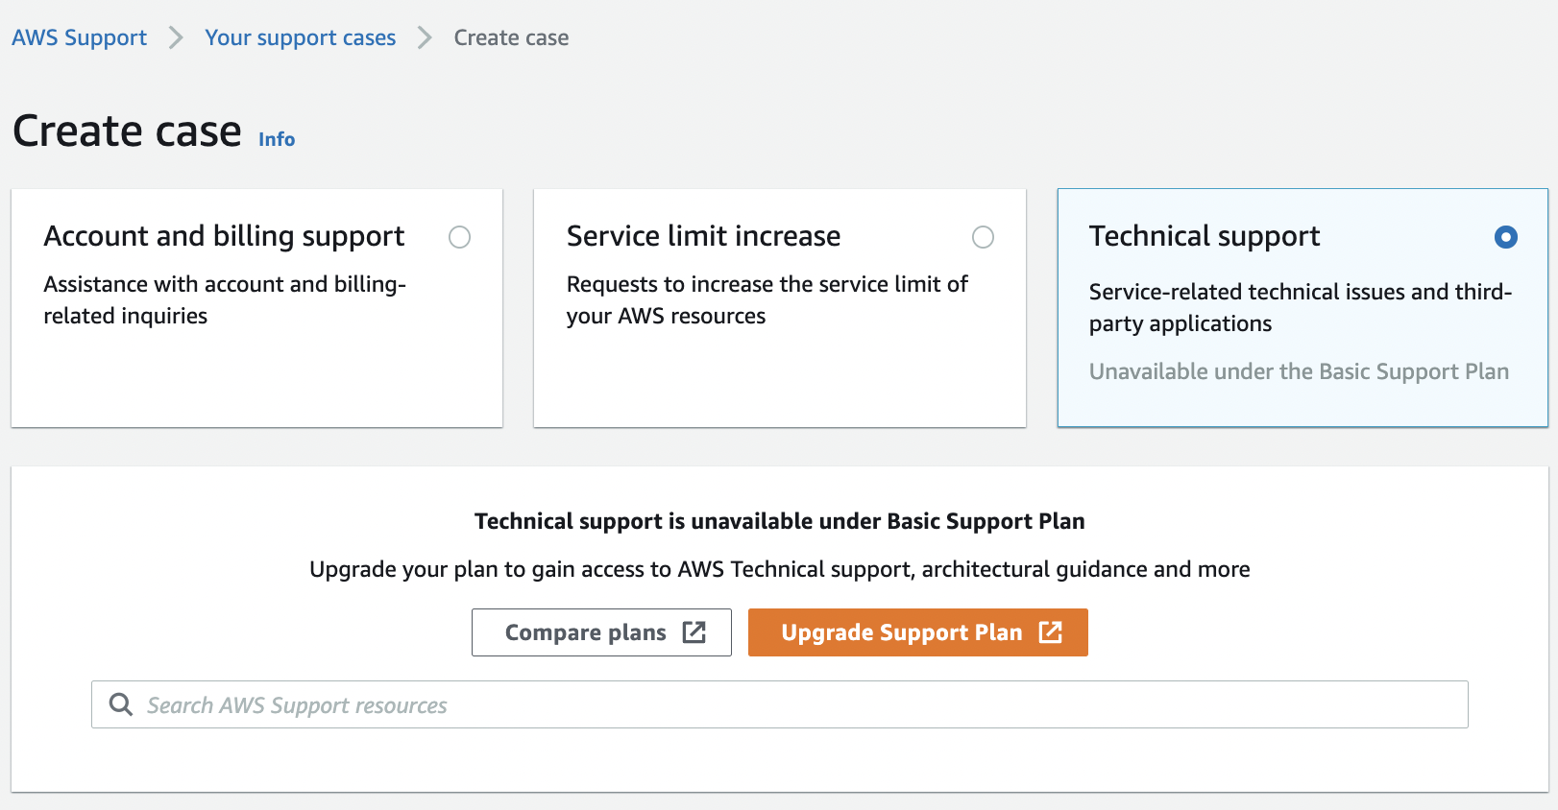Open the AWS Support breadcrumb link
This screenshot has height=810, width=1558.
pos(79,37)
